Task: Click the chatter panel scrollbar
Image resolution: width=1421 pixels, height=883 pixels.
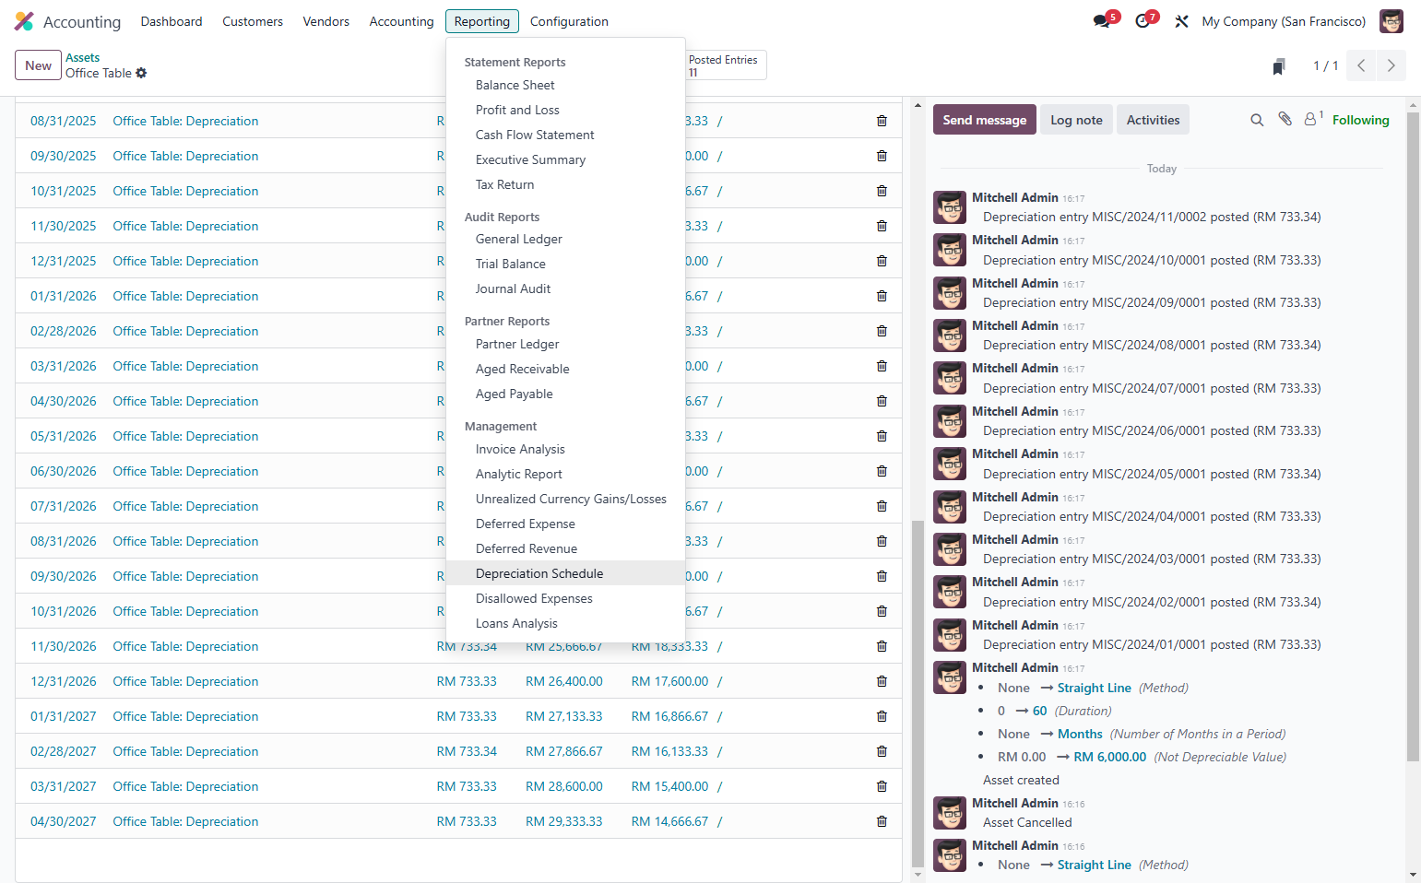Action: (x=1413, y=436)
